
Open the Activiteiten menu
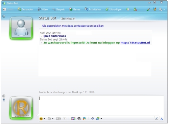pos(93,9)
